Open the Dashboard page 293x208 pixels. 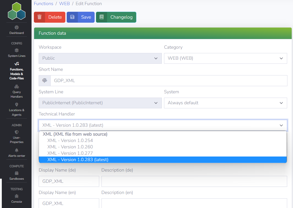tap(17, 30)
